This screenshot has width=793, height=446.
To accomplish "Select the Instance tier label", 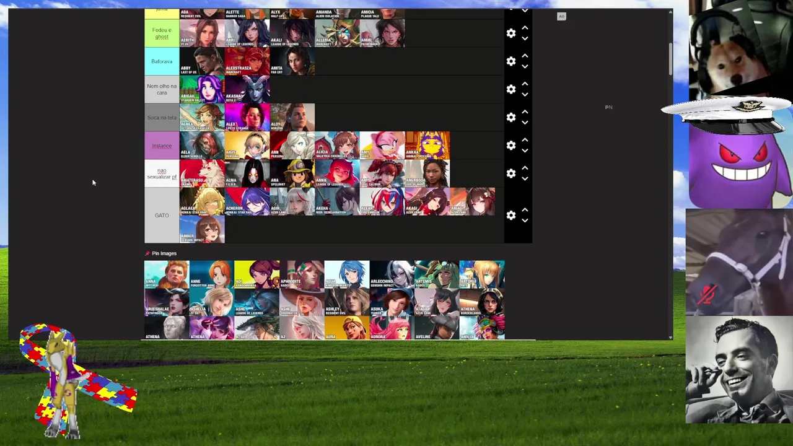I will tap(162, 146).
